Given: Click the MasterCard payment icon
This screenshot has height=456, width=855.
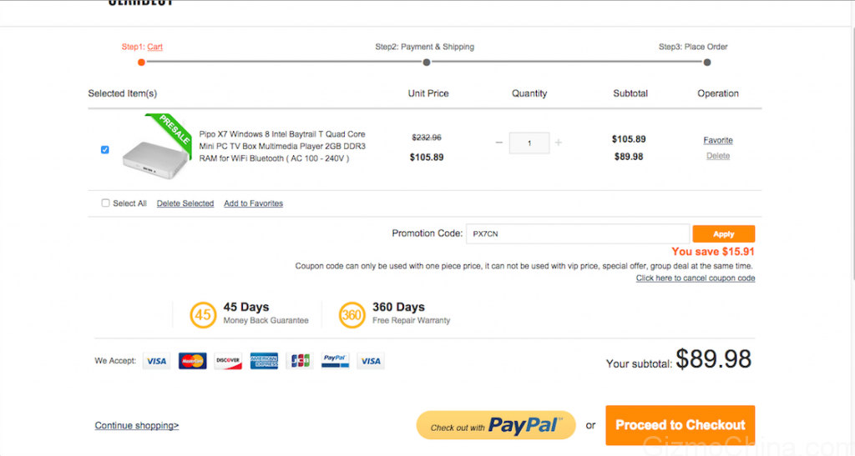Looking at the screenshot, I should [x=192, y=361].
